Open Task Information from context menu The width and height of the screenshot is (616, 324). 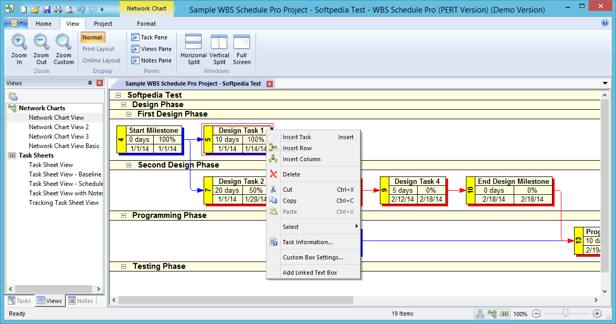(x=313, y=242)
